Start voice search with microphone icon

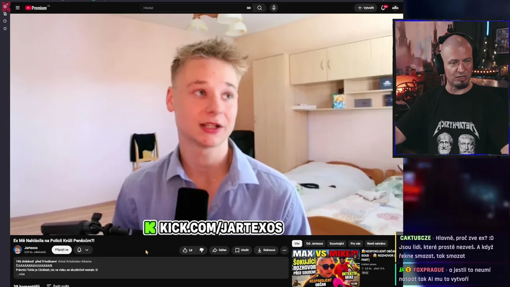coord(274,8)
